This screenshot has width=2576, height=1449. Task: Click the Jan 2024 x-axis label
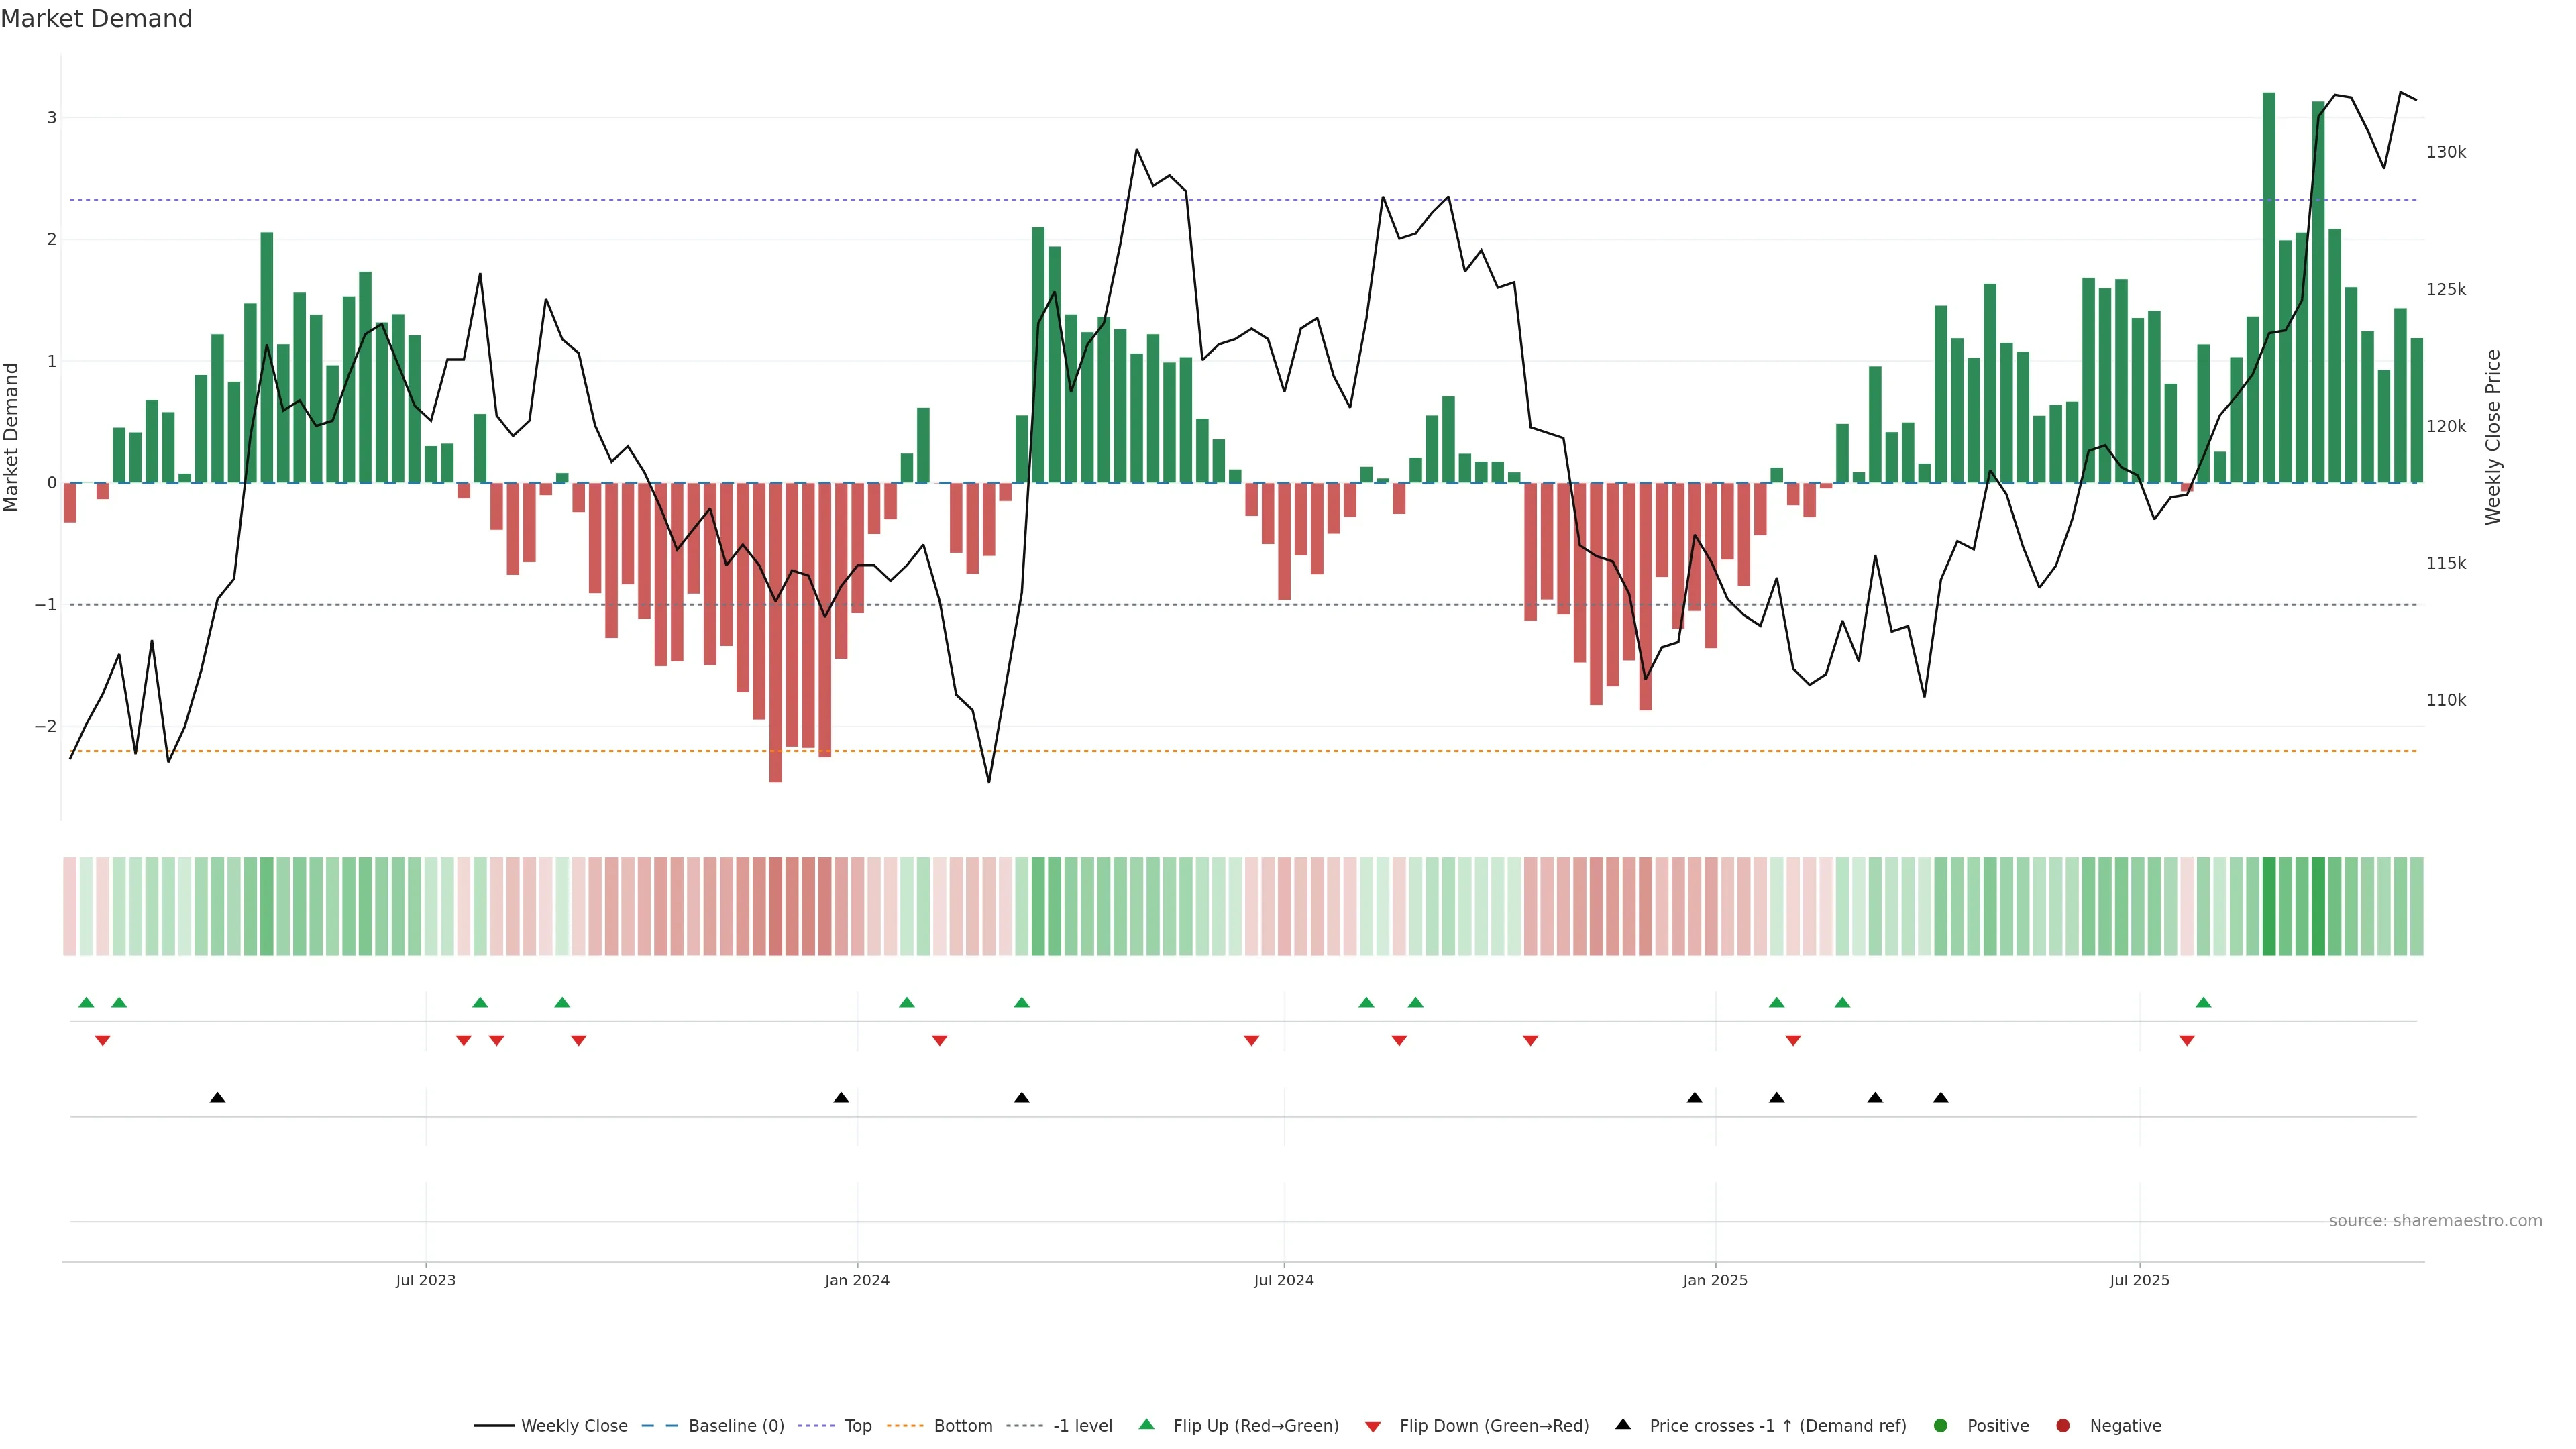pos(857,1280)
